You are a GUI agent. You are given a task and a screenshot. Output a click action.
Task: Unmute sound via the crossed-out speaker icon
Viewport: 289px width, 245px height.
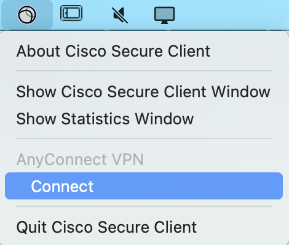pyautogui.click(x=120, y=15)
